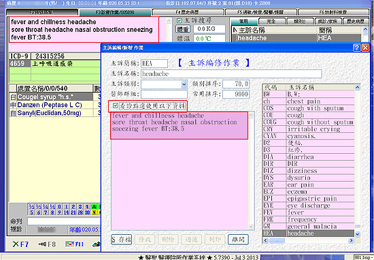This screenshot has height=260, width=374.
Task: Click the F8 connector icon
Action: 42,244
